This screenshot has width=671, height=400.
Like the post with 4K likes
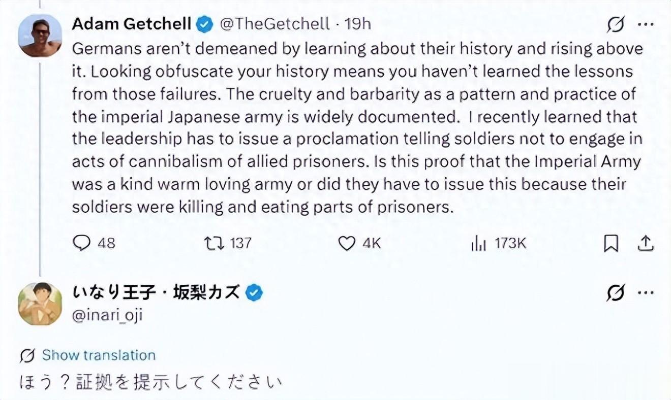[346, 244]
